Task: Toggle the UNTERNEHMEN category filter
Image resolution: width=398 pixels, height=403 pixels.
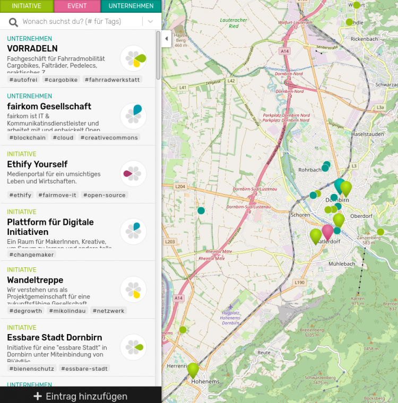Action: pos(131,6)
